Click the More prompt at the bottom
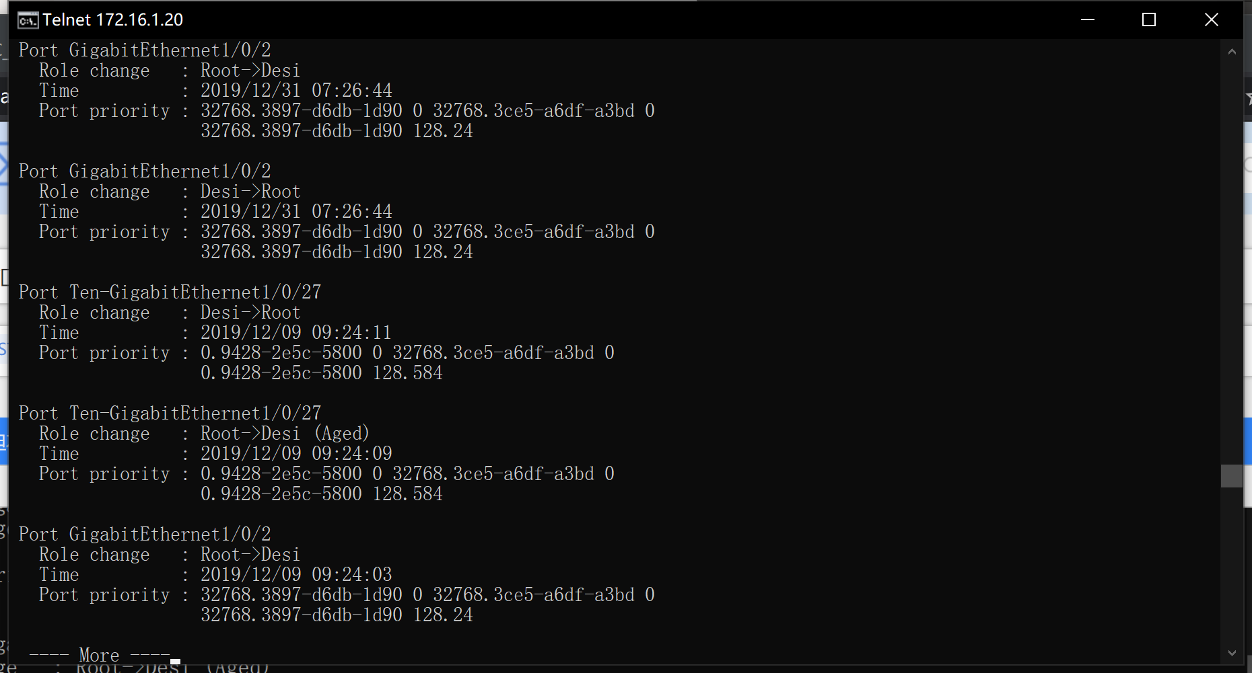The width and height of the screenshot is (1252, 673). click(x=99, y=655)
